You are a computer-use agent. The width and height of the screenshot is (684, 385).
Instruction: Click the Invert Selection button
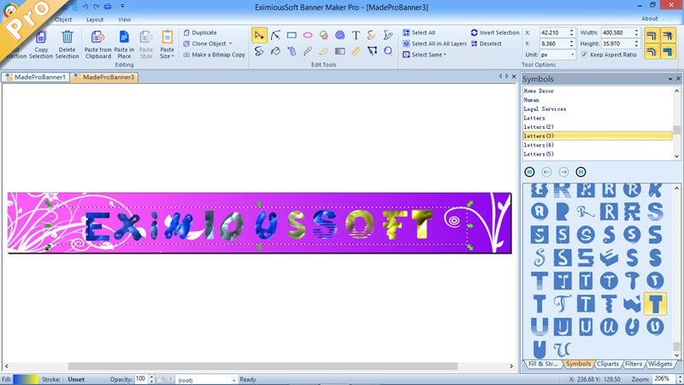coord(495,32)
